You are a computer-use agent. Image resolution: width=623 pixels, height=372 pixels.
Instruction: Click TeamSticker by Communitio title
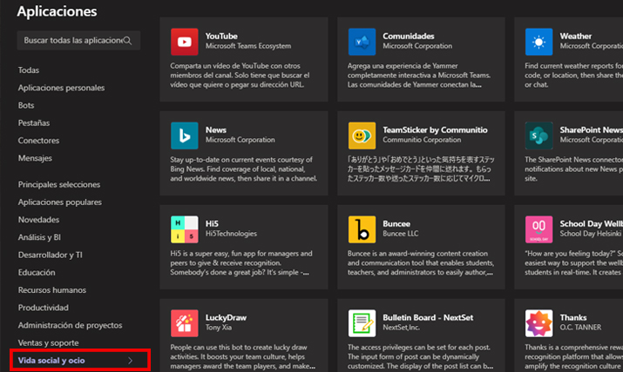click(435, 130)
